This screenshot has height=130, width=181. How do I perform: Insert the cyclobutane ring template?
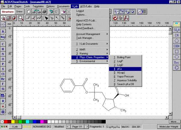click(x=177, y=52)
